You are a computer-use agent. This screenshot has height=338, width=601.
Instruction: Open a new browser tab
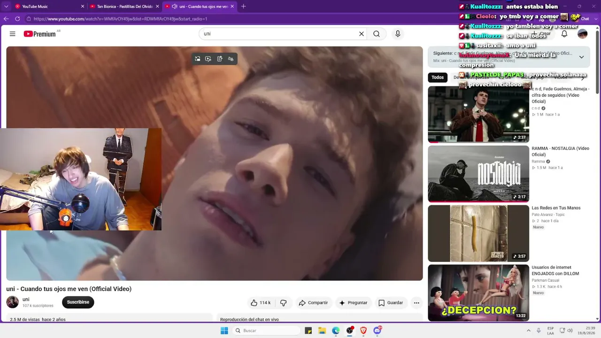coord(244,7)
